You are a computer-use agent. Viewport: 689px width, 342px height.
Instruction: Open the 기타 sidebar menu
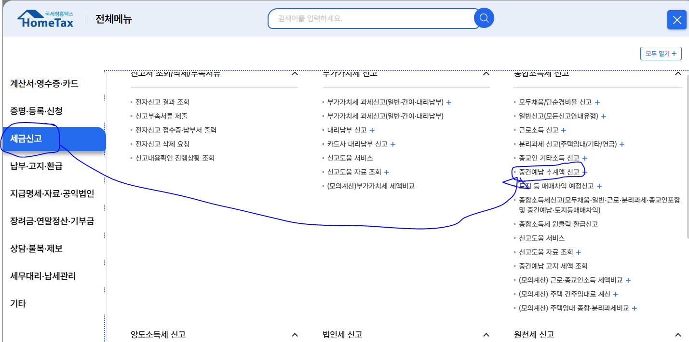click(17, 303)
